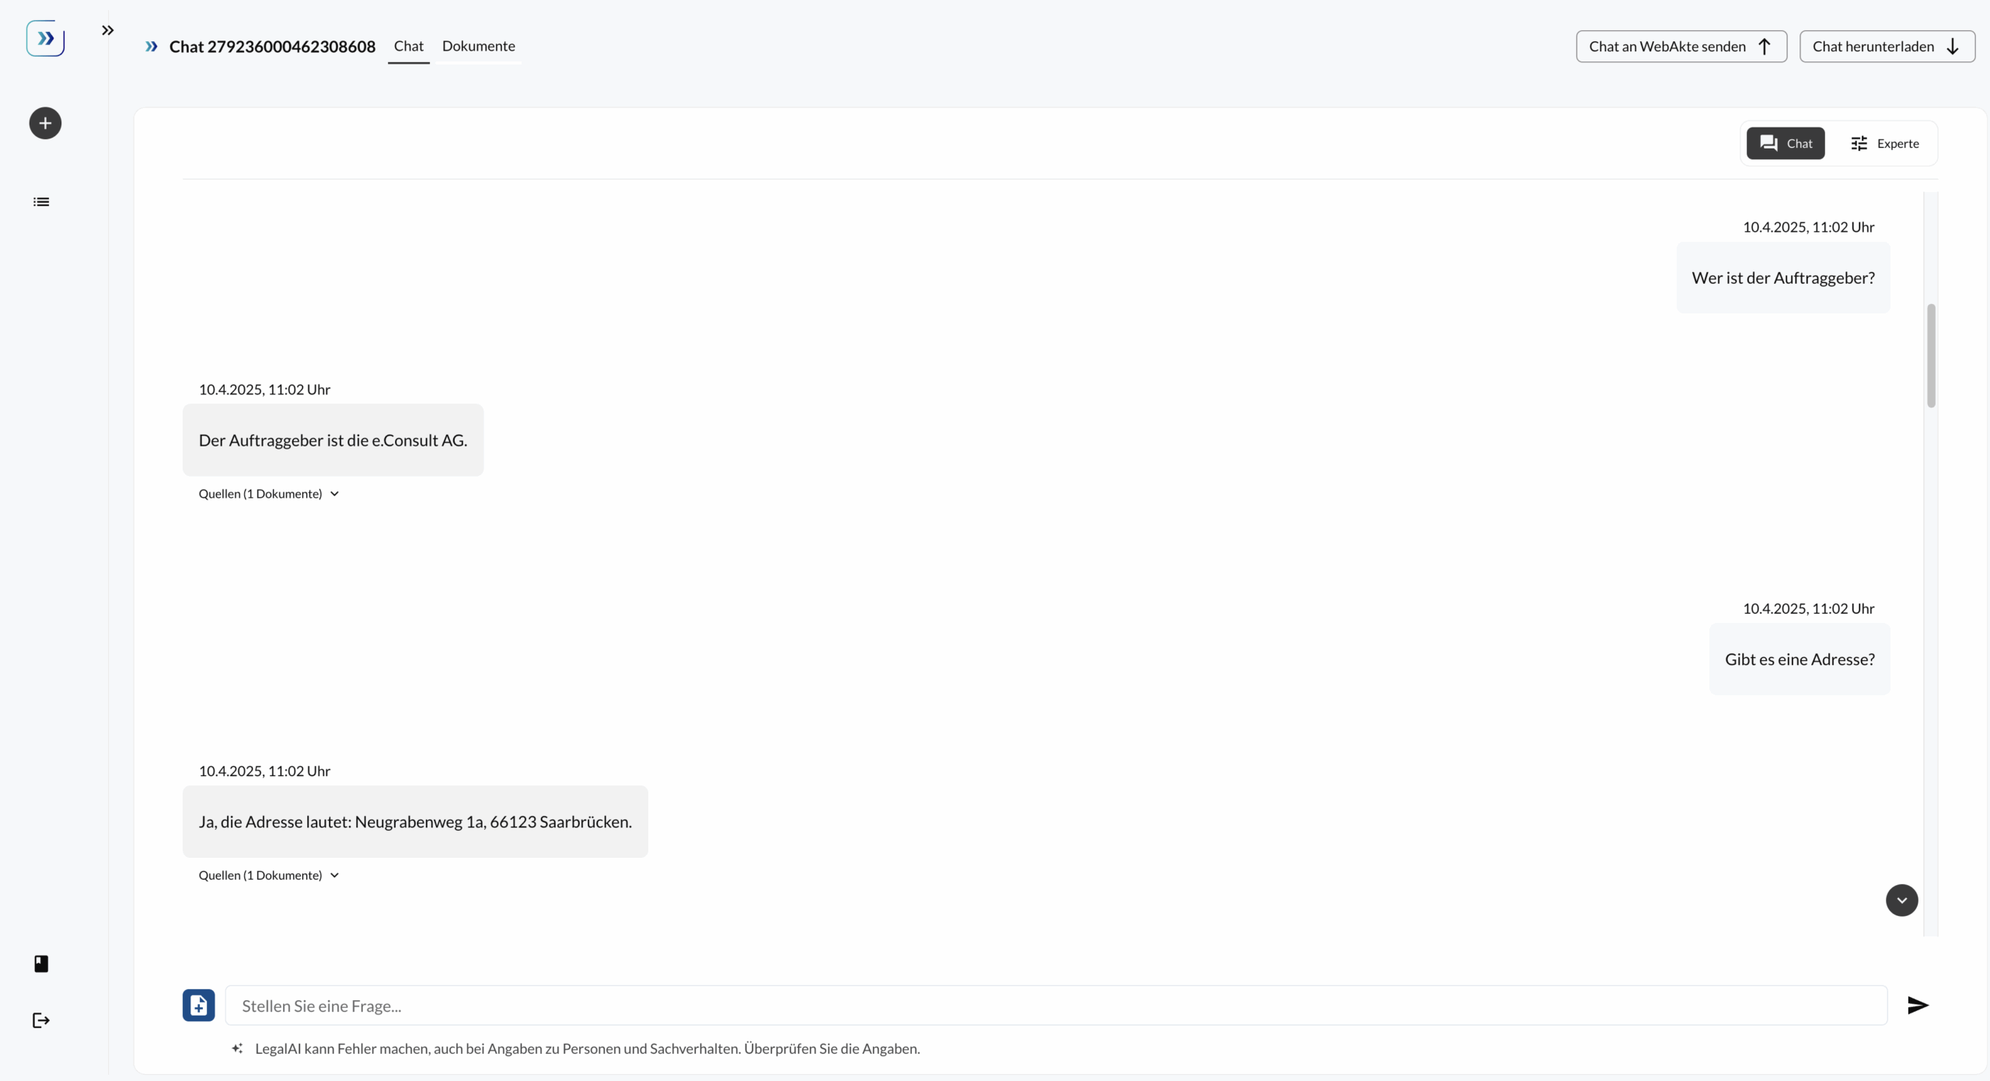
Task: Expand the sidebar with double chevron
Action: pos(108,30)
